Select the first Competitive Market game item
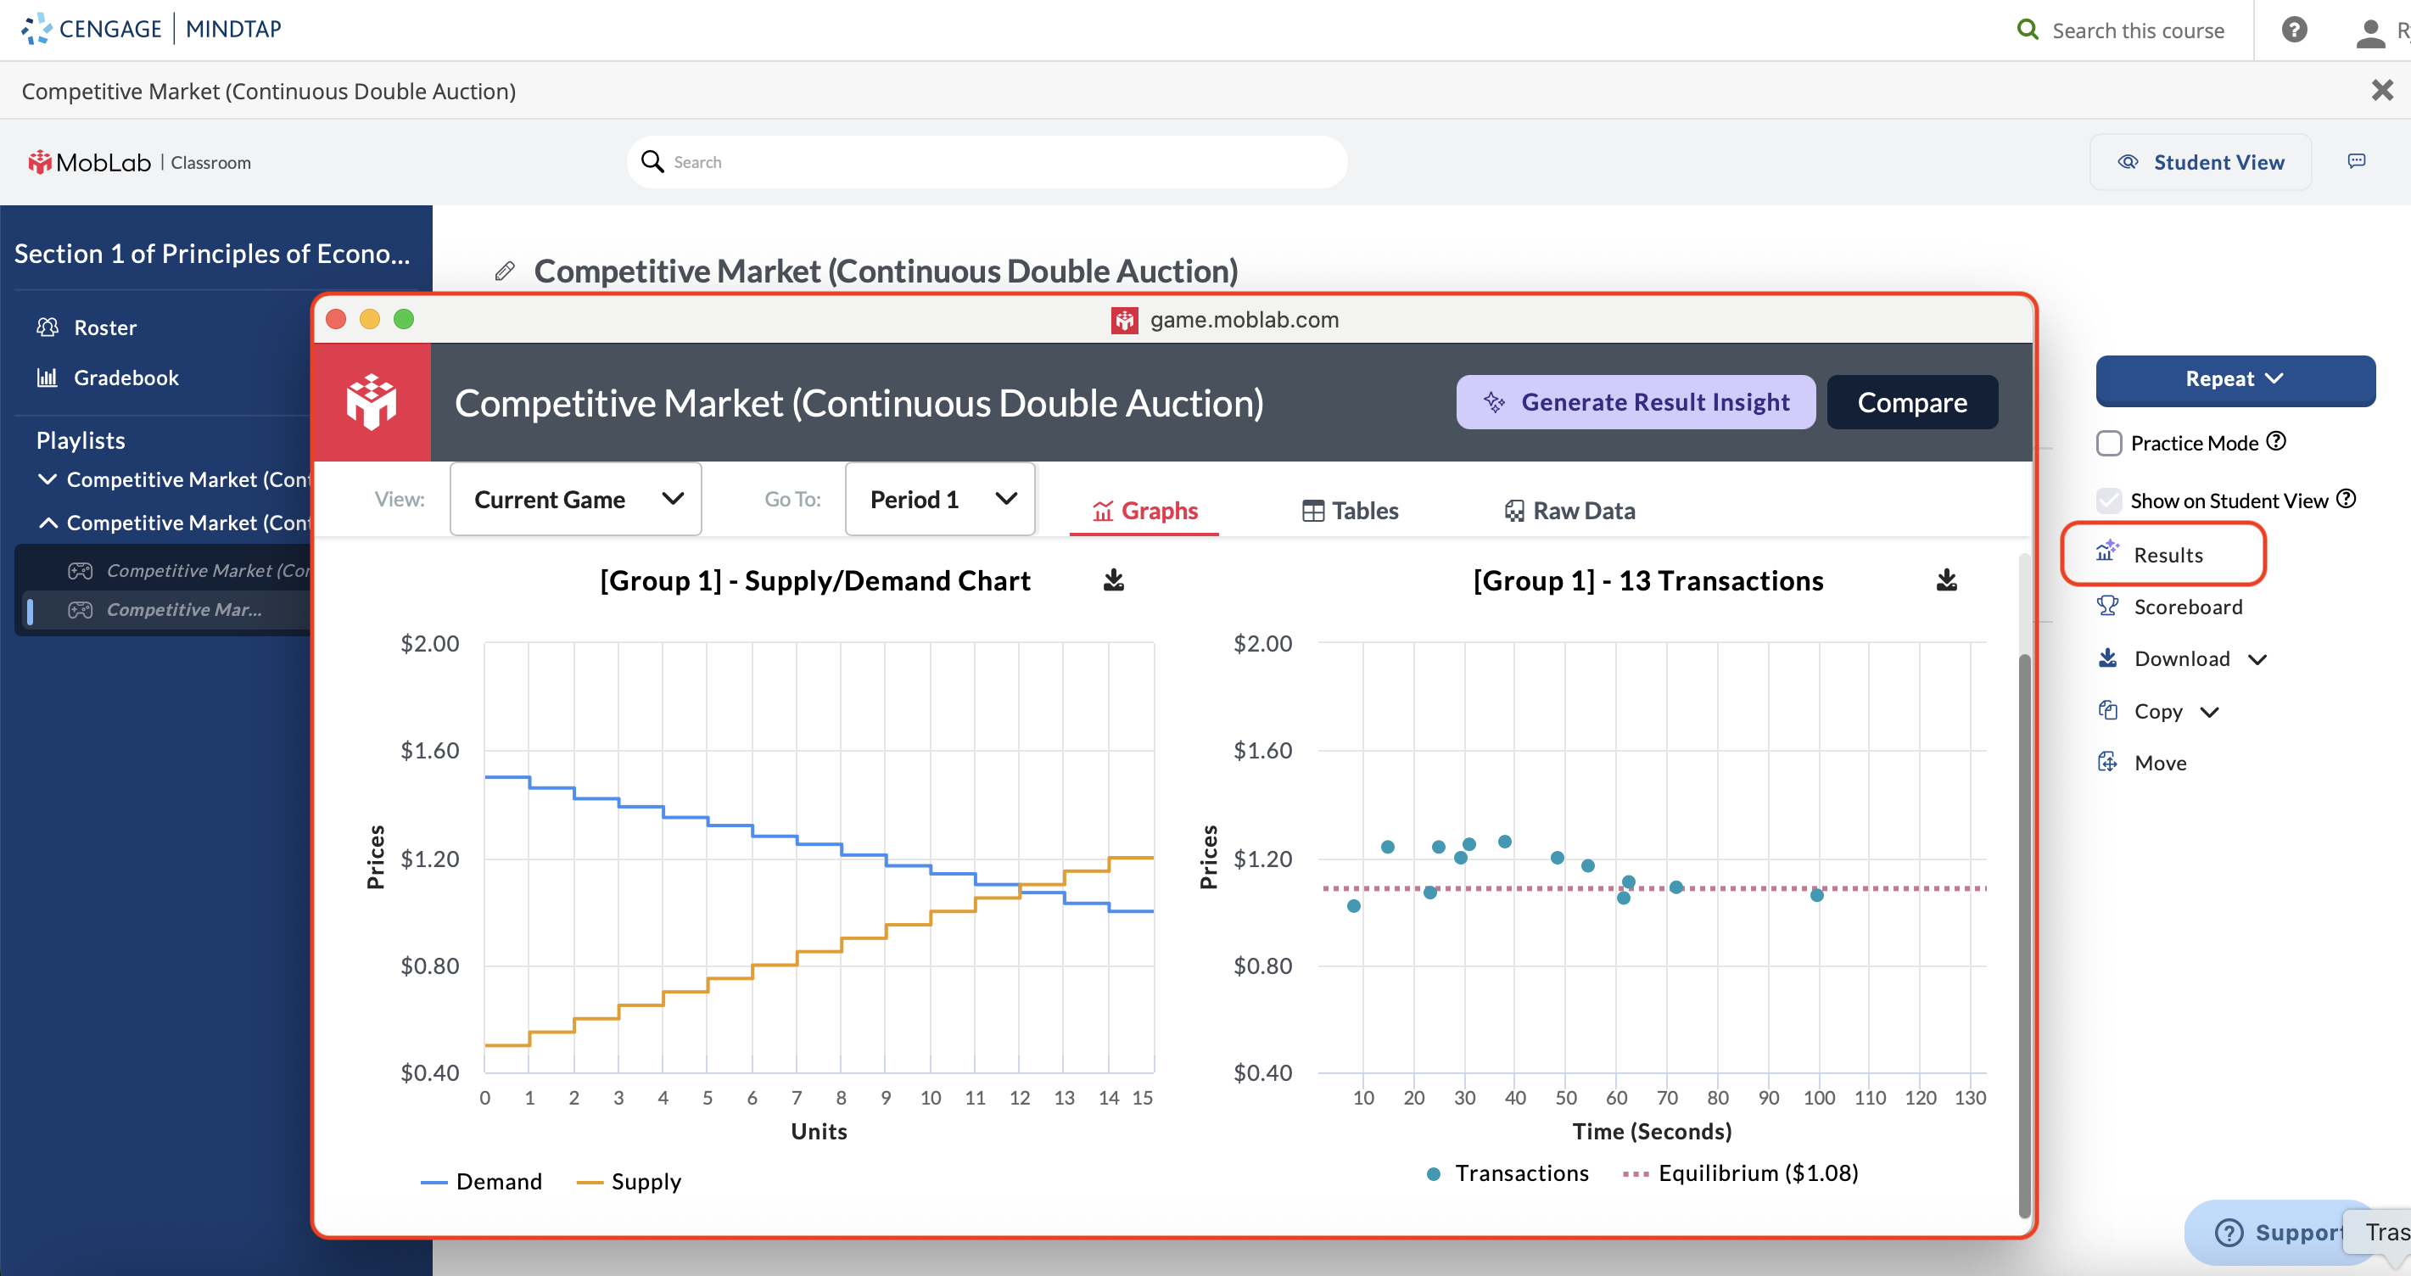Image resolution: width=2411 pixels, height=1276 pixels. click(188, 570)
